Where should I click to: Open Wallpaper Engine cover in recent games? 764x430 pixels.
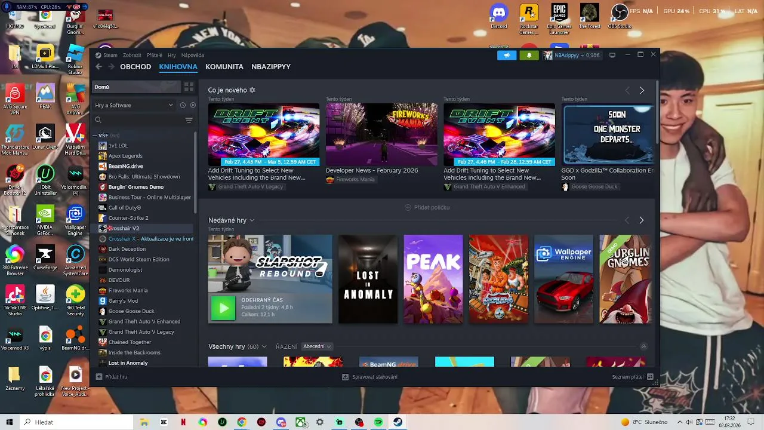[563, 279]
